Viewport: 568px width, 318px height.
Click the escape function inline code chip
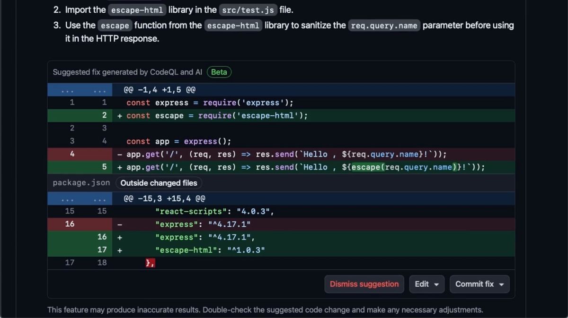[115, 26]
